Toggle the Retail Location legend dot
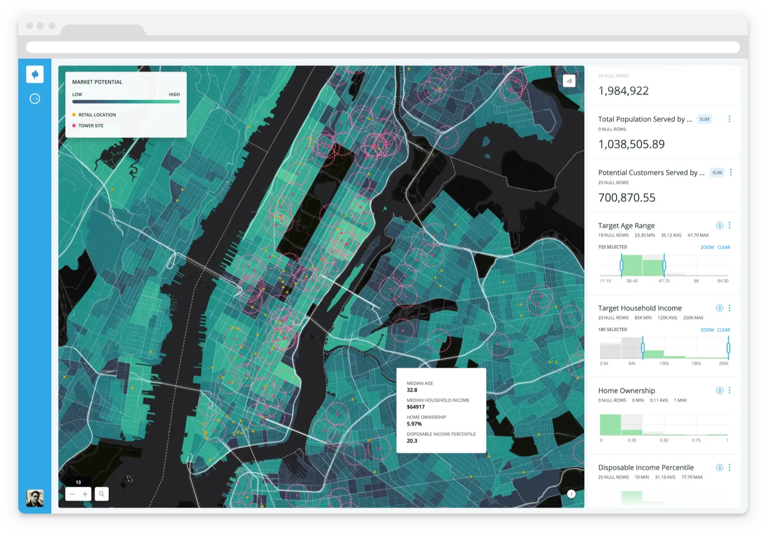 coord(73,114)
